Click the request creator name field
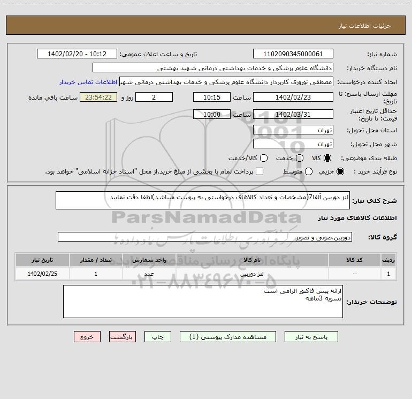412x399 pixels. [x=226, y=82]
